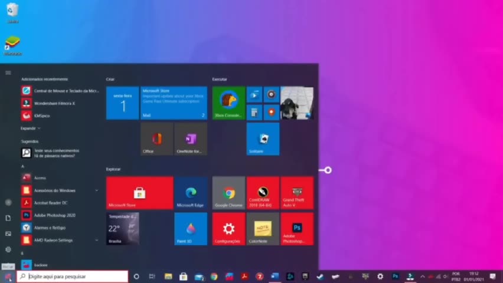Image resolution: width=503 pixels, height=283 pixels.
Task: Open Paint 3D tile
Action: point(190,229)
